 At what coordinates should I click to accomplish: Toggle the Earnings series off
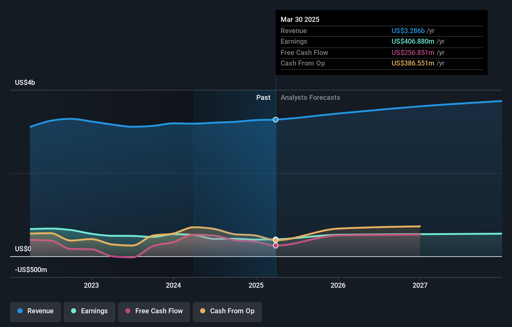(89, 311)
